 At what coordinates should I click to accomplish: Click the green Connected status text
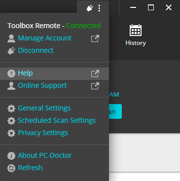[83, 26]
